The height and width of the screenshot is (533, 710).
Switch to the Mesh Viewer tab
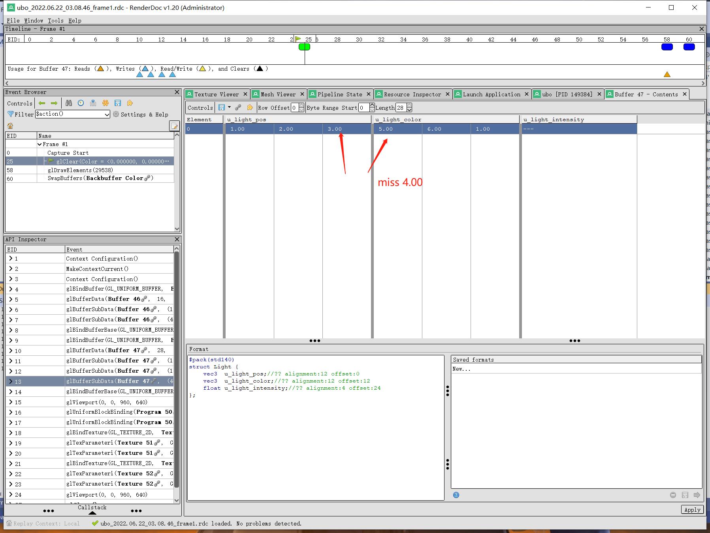coord(278,94)
